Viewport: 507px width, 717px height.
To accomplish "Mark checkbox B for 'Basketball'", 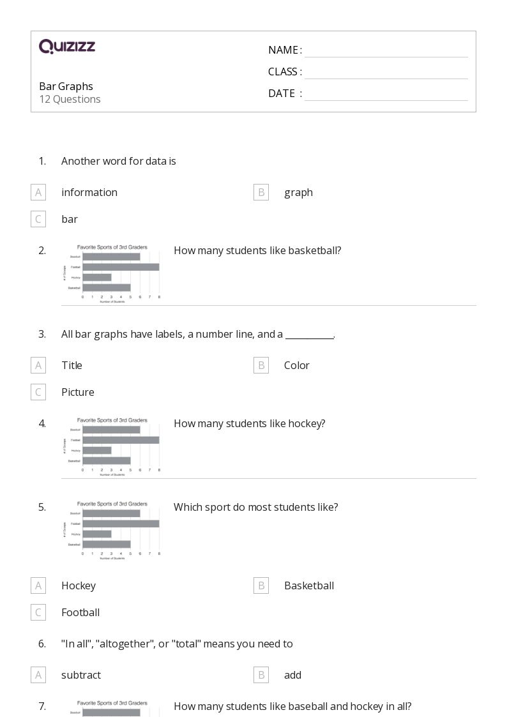I will point(261,585).
